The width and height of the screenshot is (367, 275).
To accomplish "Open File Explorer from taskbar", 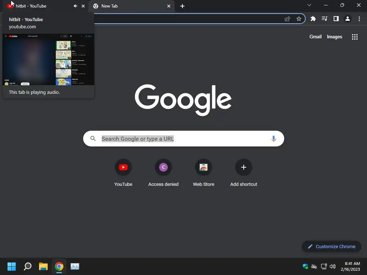I will (x=43, y=266).
